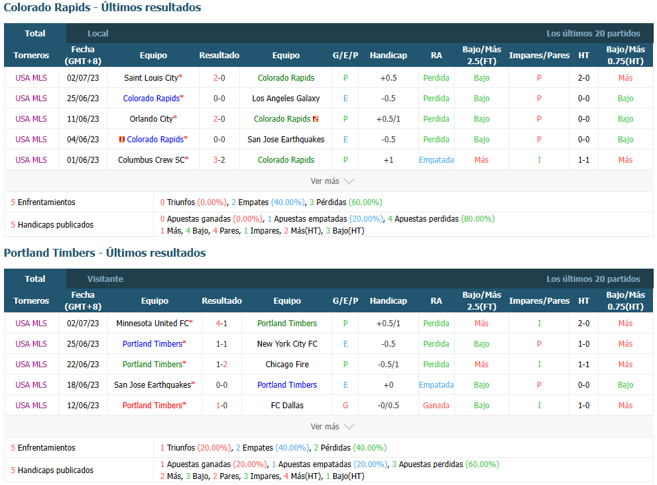Click the '4 Apuestas perdidas (80.00%)' summary
The width and height of the screenshot is (657, 485).
click(442, 219)
